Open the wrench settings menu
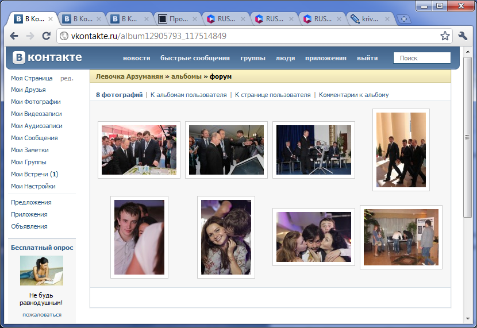This screenshot has width=477, height=328. tap(463, 36)
